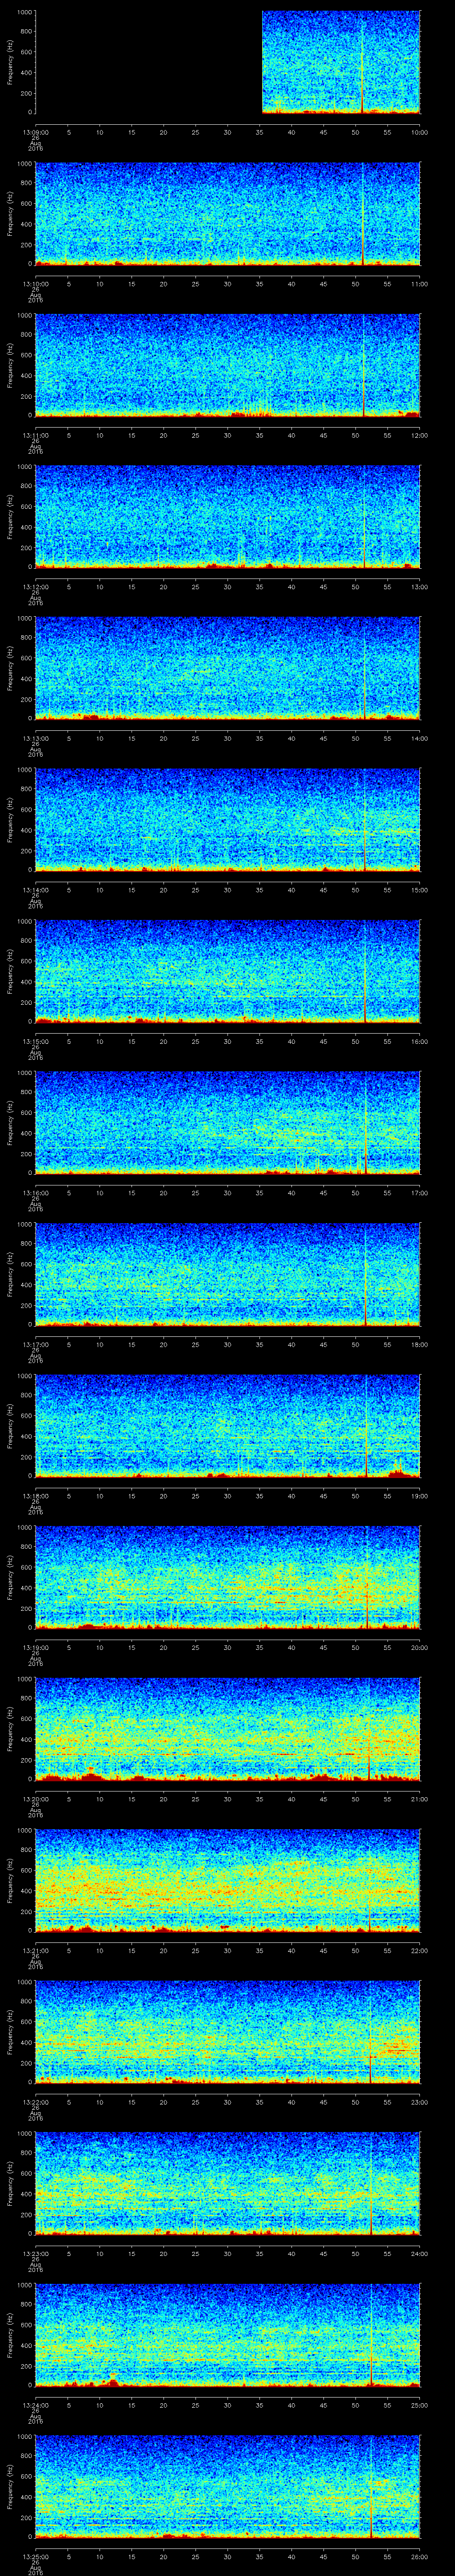The image size is (455, 2576).
Task: Click the '17:00' axis end label
Action: point(420,1193)
